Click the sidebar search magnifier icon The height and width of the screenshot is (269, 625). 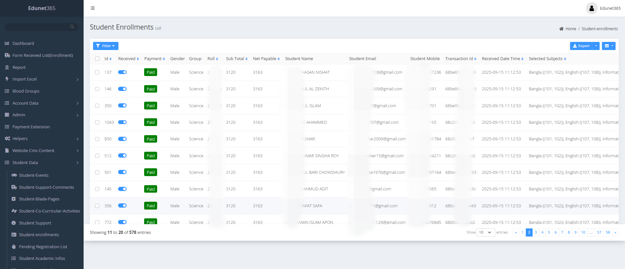pyautogui.click(x=72, y=27)
